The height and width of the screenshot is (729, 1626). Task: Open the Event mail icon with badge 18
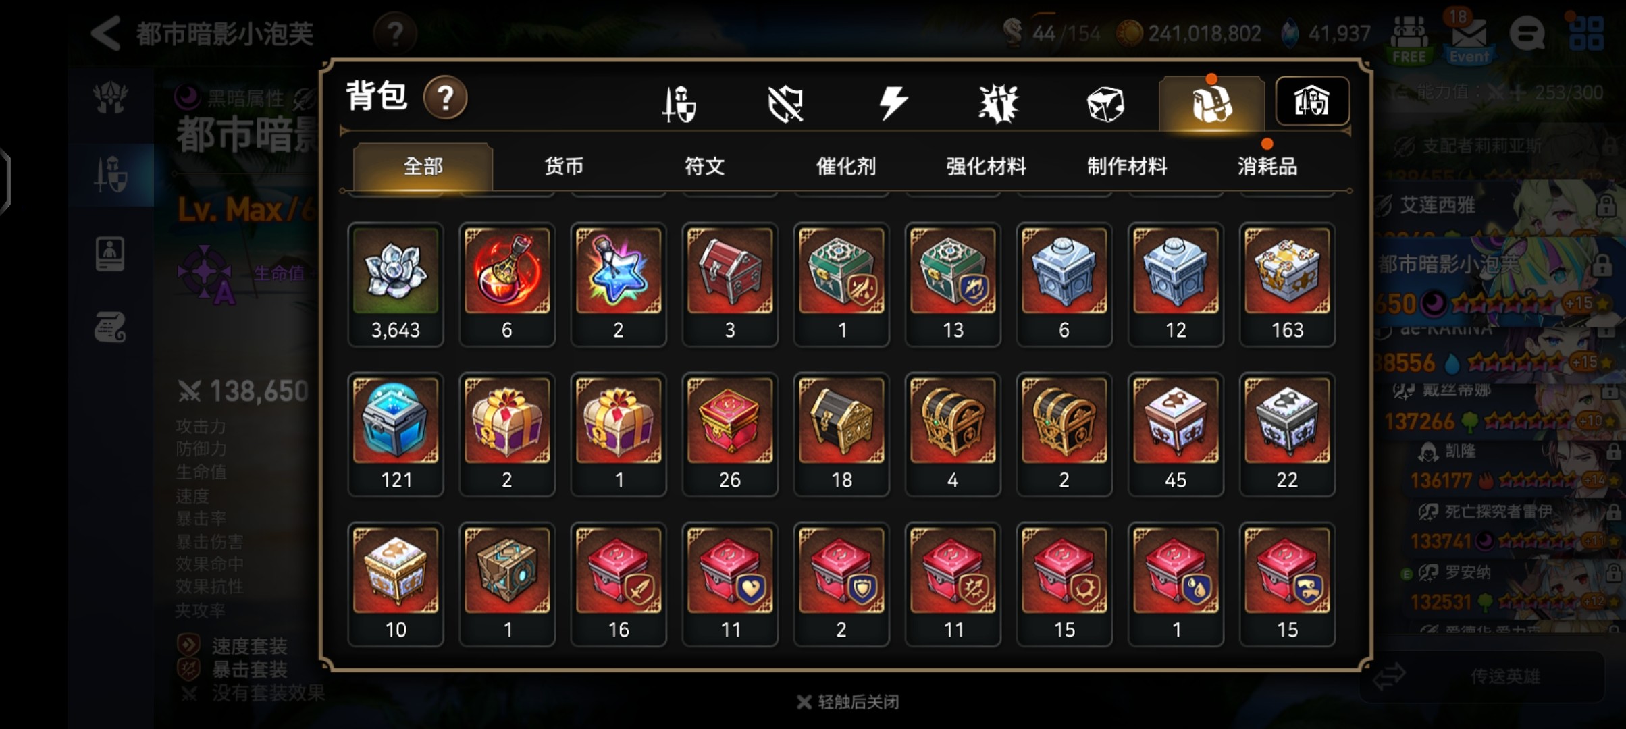pos(1468,37)
